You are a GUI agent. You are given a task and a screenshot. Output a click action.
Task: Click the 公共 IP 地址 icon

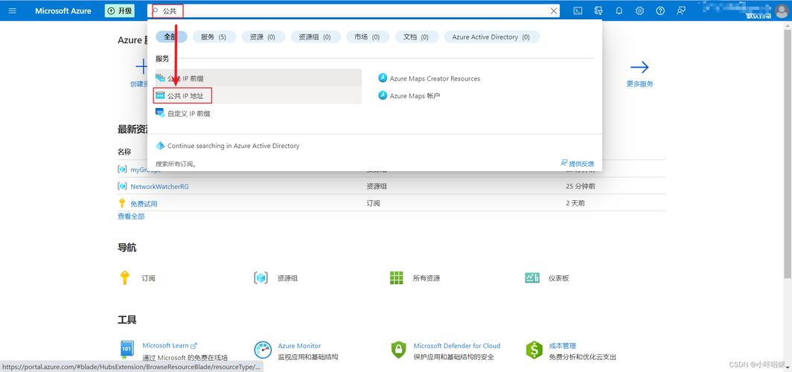tap(160, 95)
